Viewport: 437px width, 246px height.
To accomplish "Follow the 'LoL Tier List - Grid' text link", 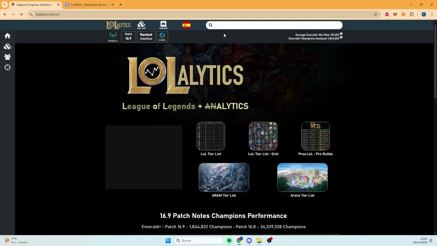I will pyautogui.click(x=263, y=154).
